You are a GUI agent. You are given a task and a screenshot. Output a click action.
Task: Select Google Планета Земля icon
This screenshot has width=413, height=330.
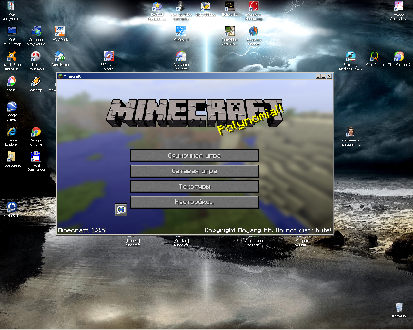click(12, 111)
